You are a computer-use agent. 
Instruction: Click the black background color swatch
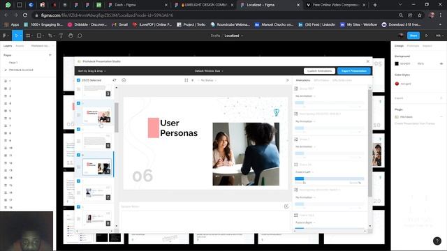pos(397,63)
